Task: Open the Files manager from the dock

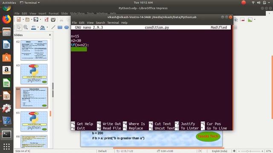Action: point(6,32)
